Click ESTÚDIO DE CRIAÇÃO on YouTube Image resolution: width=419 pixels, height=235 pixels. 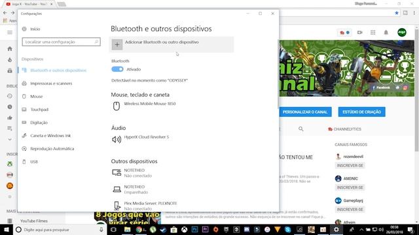click(361, 112)
